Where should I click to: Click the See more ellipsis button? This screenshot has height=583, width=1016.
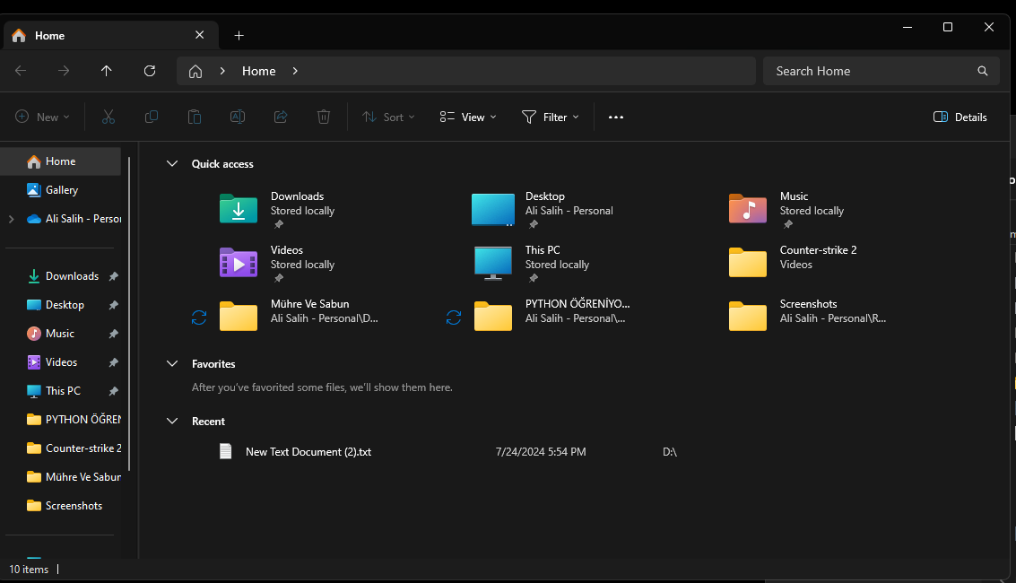616,117
